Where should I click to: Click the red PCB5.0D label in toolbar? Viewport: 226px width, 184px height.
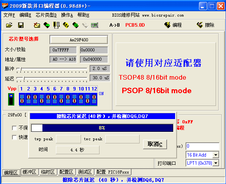135,25
